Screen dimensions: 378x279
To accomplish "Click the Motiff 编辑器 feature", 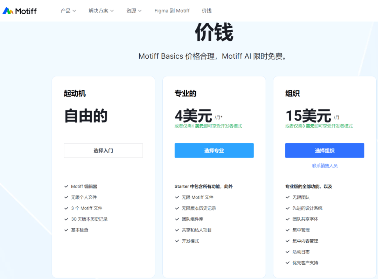I will point(84,186).
